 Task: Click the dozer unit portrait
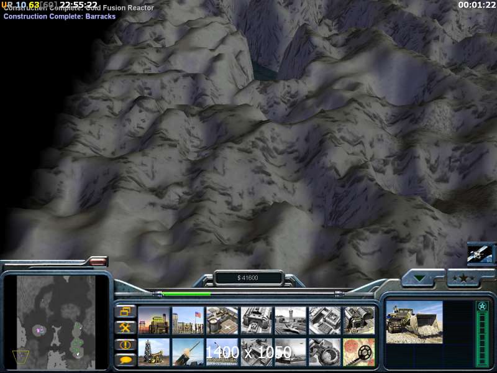pos(414,322)
